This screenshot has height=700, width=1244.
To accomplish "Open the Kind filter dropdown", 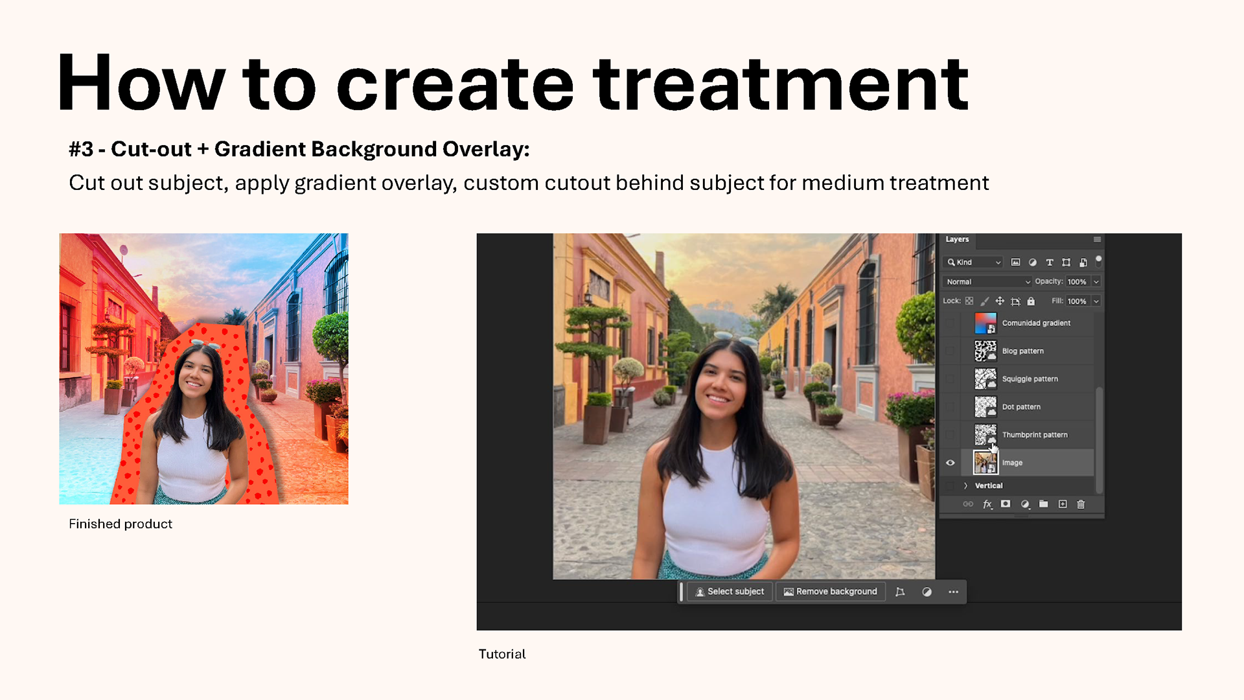I will pyautogui.click(x=973, y=262).
